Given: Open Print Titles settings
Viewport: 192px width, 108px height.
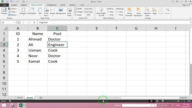Looking at the screenshot, I should [69, 12].
